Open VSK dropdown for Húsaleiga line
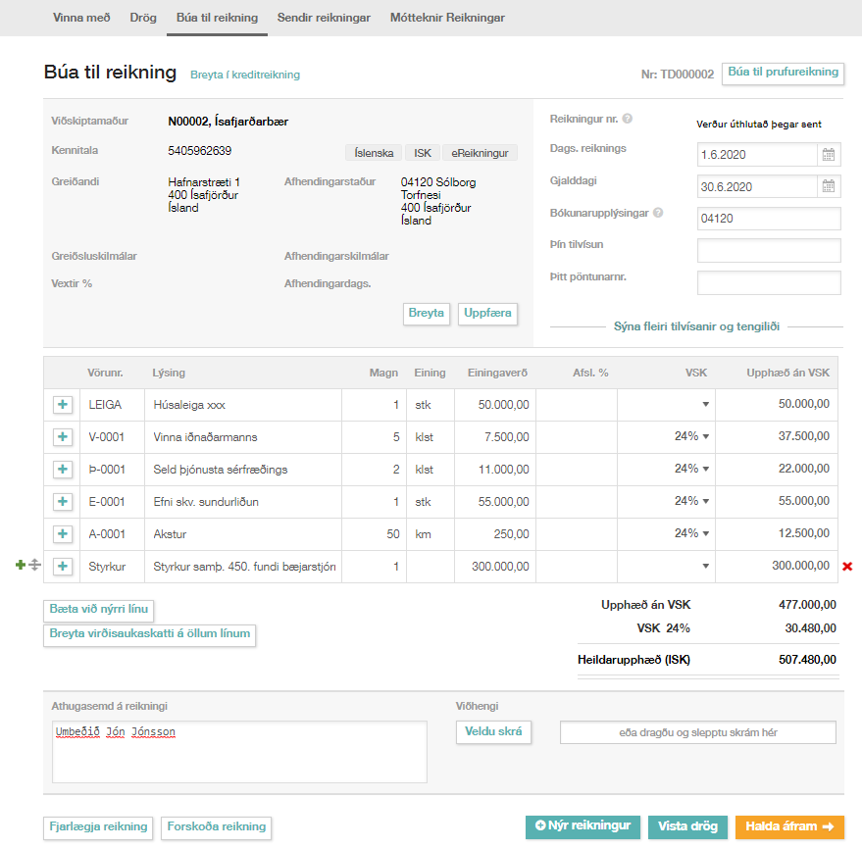The width and height of the screenshot is (862, 849). 705,405
